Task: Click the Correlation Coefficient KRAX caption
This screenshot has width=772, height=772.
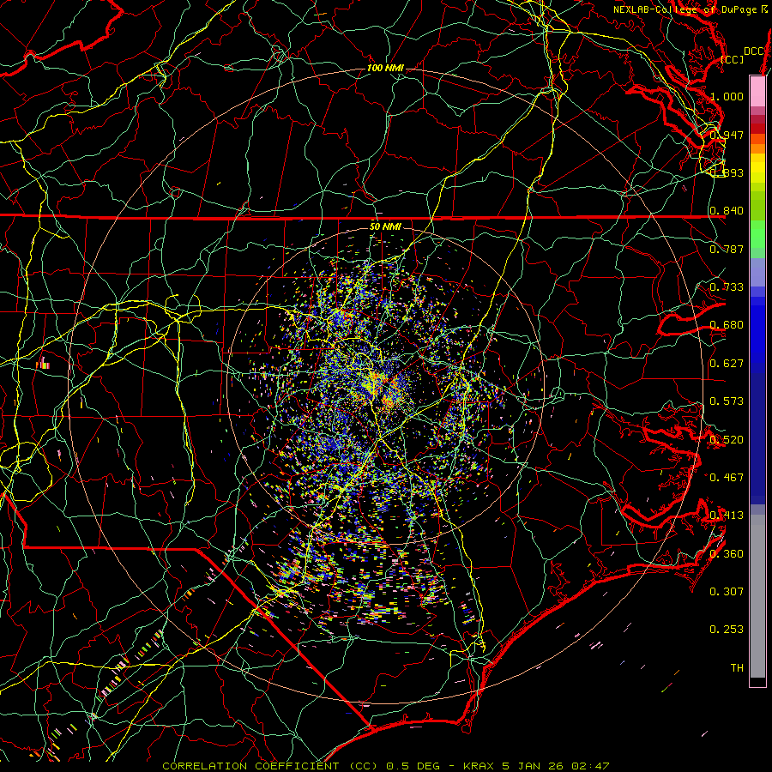Action: pyautogui.click(x=386, y=766)
